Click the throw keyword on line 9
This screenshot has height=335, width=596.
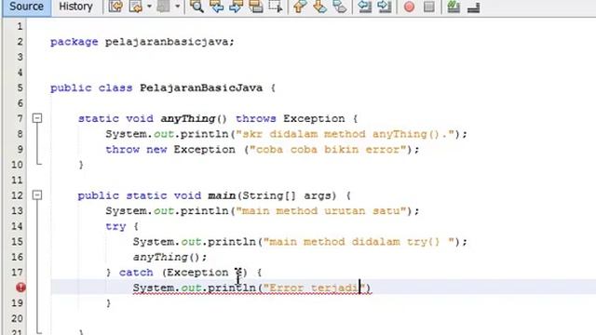click(122, 150)
